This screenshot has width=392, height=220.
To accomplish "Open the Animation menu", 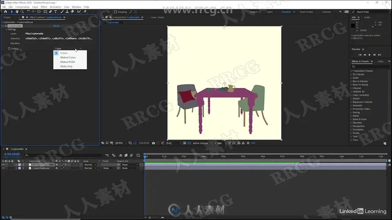I will pos(55,7).
